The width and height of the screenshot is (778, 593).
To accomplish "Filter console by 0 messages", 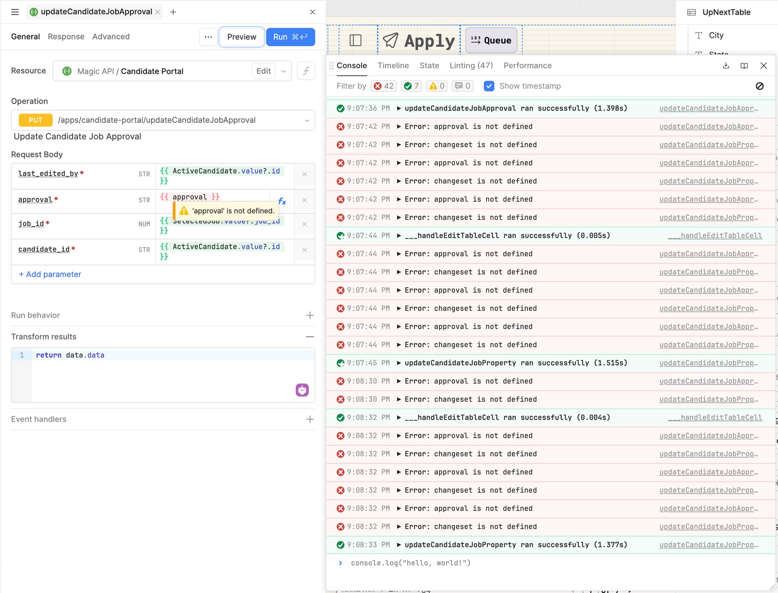I will pos(462,86).
